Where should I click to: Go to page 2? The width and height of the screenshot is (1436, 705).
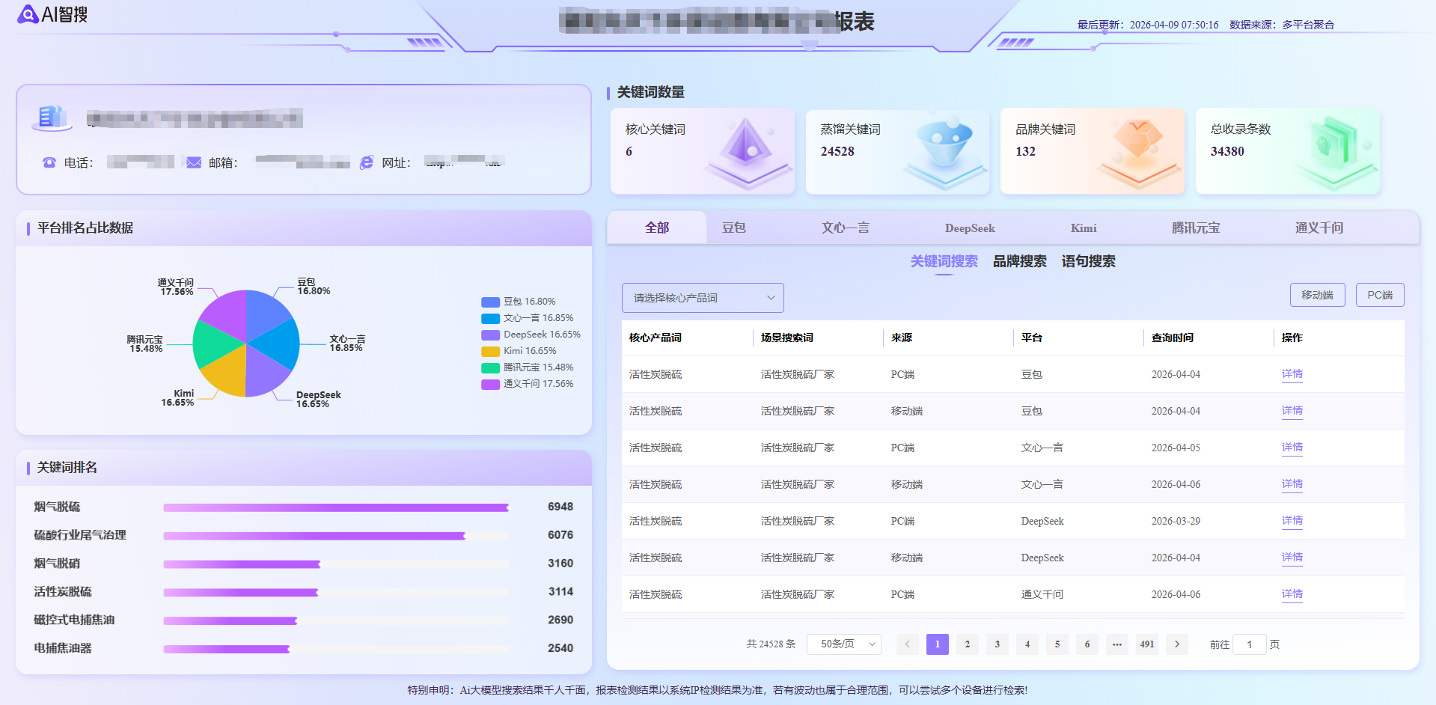(x=968, y=644)
